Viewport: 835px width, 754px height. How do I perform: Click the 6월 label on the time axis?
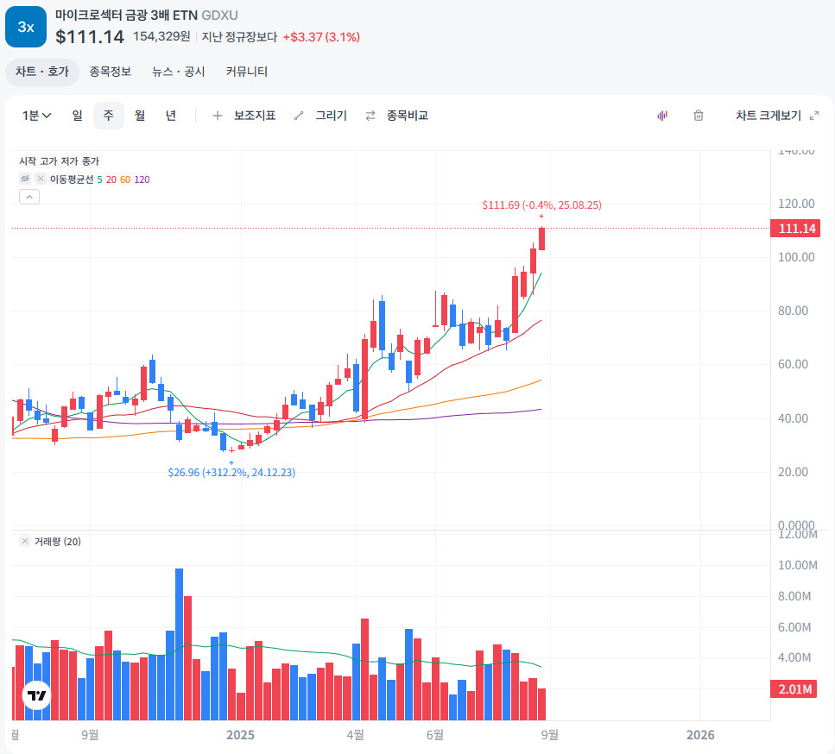[x=435, y=735]
